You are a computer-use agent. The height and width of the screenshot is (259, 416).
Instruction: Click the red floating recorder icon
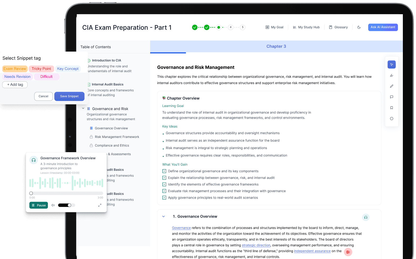click(x=348, y=252)
